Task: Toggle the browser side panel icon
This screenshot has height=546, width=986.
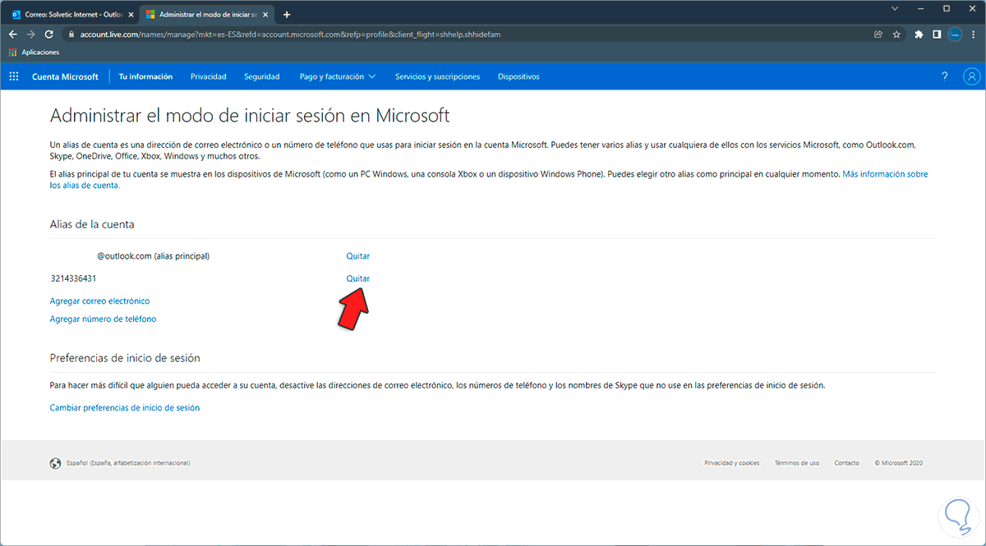Action: tap(937, 34)
